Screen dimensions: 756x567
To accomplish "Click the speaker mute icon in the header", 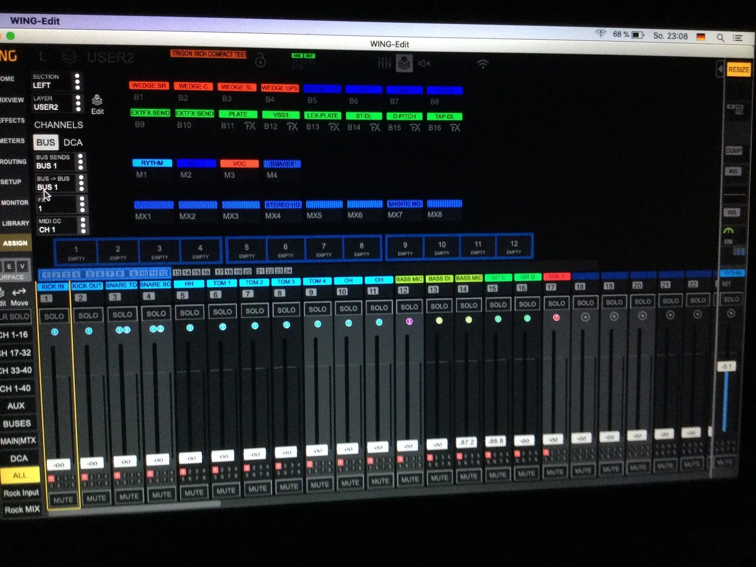I will pyautogui.click(x=424, y=63).
